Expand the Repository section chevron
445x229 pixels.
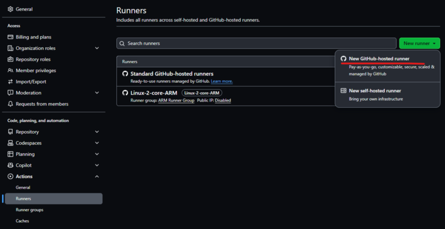tap(97, 132)
